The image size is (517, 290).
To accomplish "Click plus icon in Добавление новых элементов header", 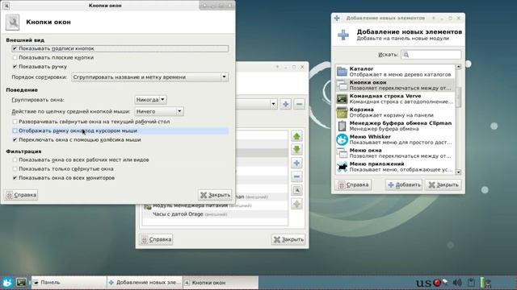I will click(x=343, y=35).
